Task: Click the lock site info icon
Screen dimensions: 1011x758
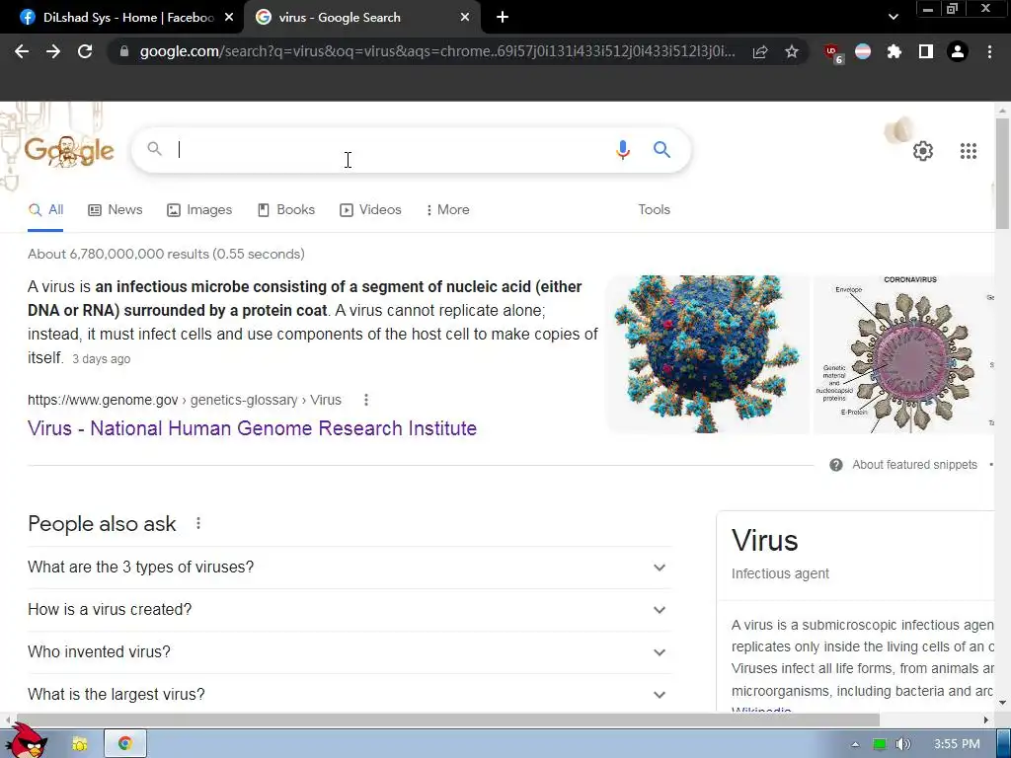Action: click(x=124, y=51)
